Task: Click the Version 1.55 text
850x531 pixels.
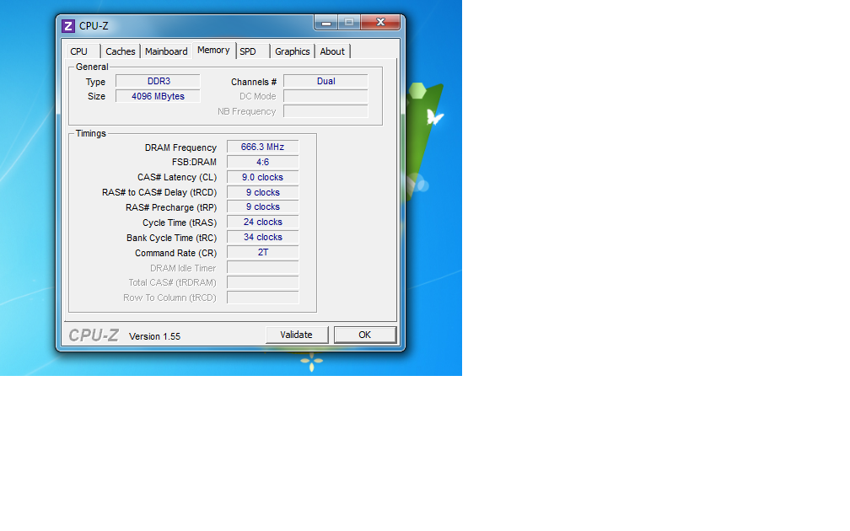Action: coord(154,336)
